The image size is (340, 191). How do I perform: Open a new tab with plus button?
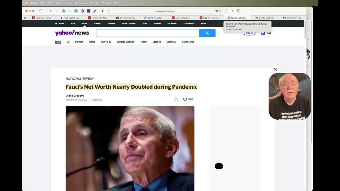click(x=232, y=11)
